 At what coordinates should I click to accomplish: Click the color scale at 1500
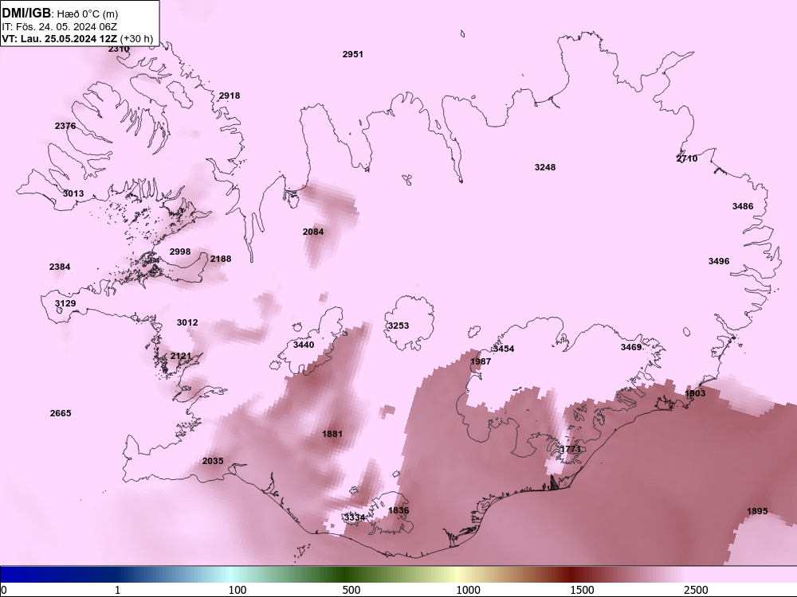pyautogui.click(x=582, y=590)
